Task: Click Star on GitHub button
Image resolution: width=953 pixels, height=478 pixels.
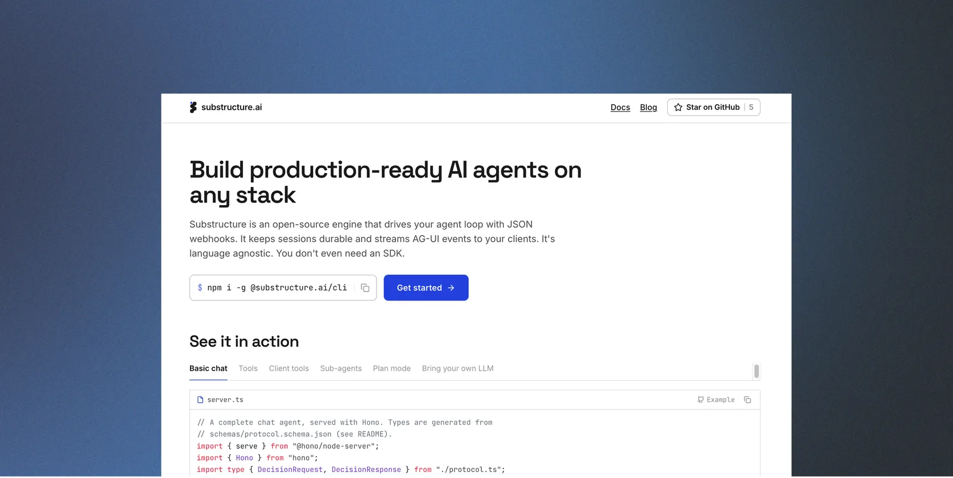Action: click(x=714, y=107)
